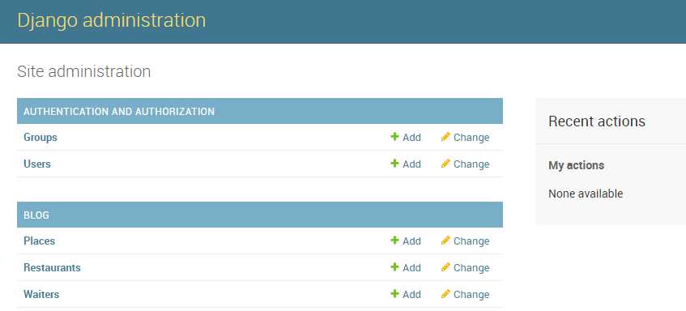Image resolution: width=686 pixels, height=311 pixels.
Task: Click the pencil icon in Places row
Action: pyautogui.click(x=445, y=241)
